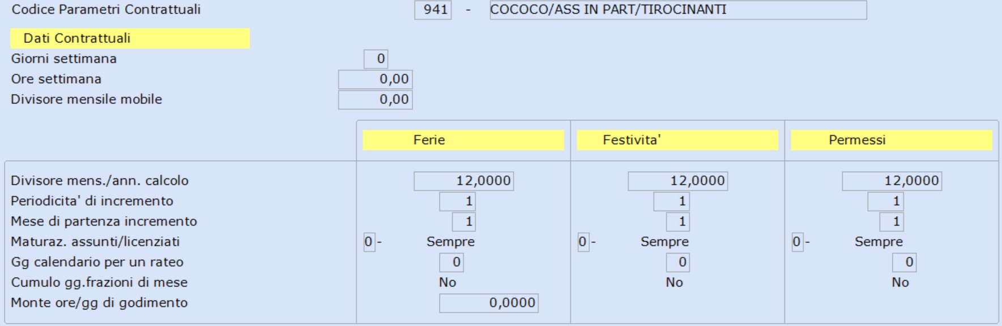The height and width of the screenshot is (326, 1002).
Task: Click the Ferie column header
Action: 463,140
